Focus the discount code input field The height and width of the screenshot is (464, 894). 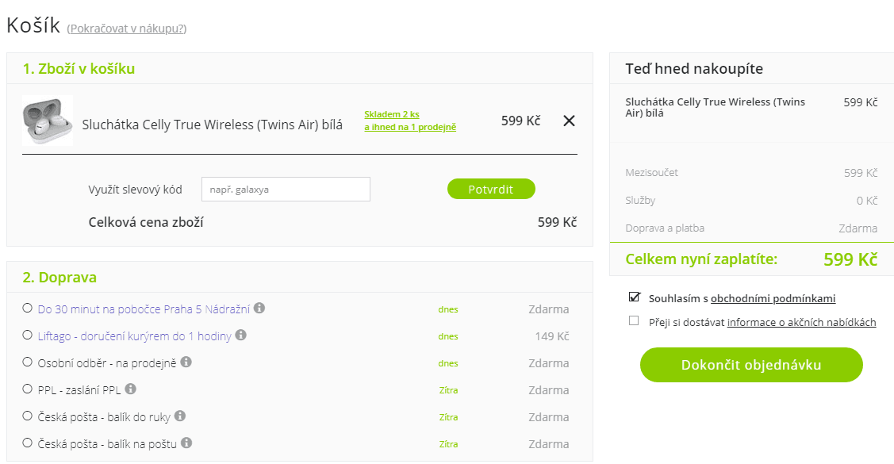point(286,190)
